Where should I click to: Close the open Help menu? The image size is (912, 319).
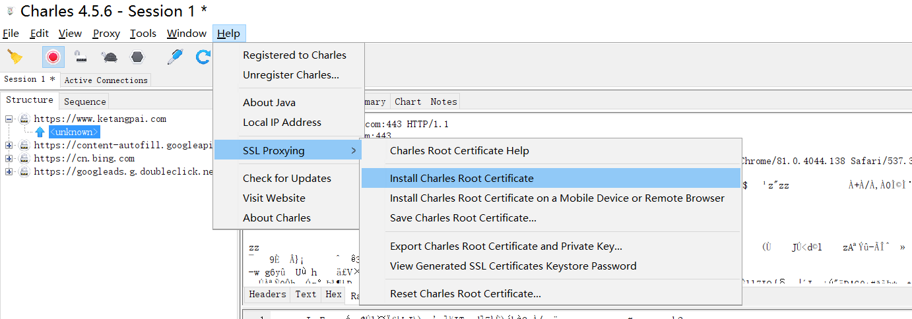[229, 33]
